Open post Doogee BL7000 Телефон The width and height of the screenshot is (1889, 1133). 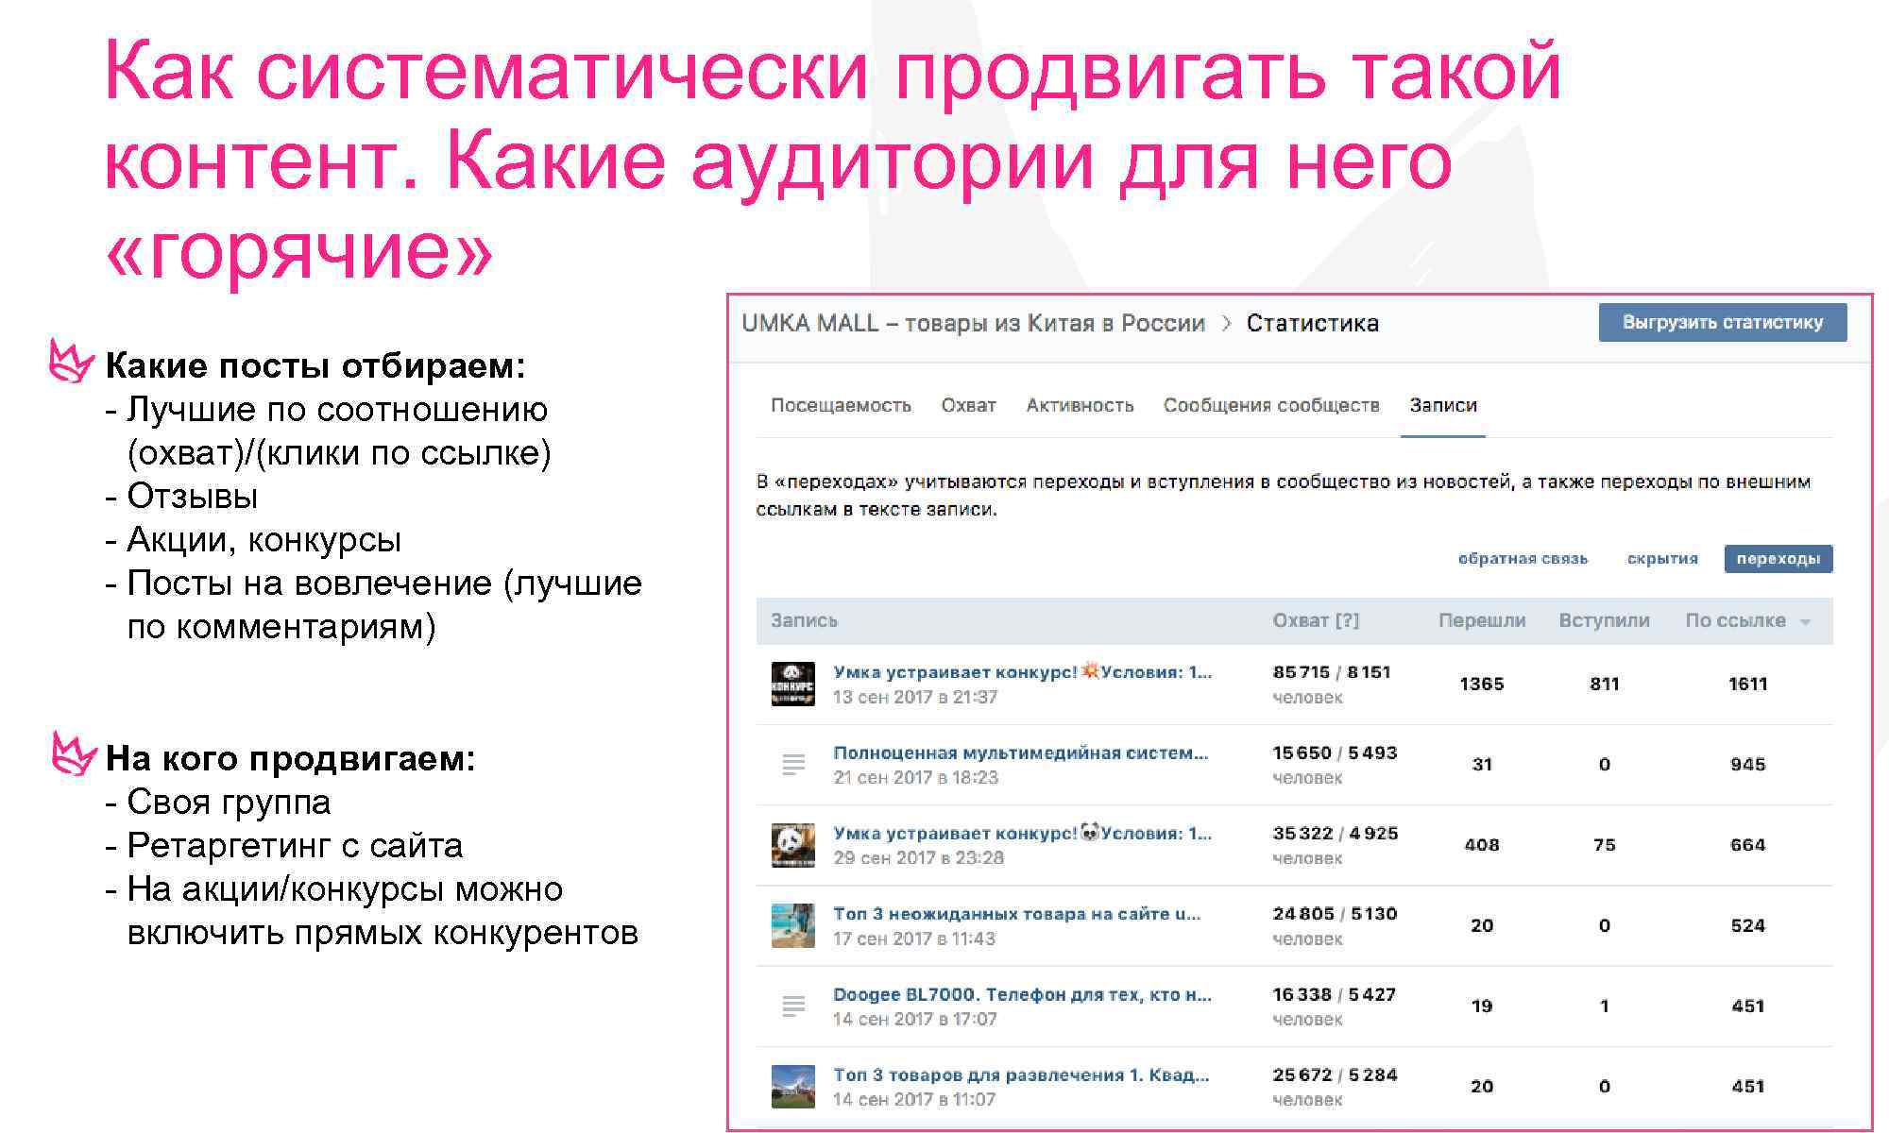(1022, 995)
